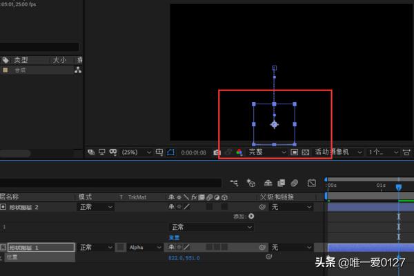Click the pick whip in 位置 property row
This screenshot has width=414, height=276.
269,257
